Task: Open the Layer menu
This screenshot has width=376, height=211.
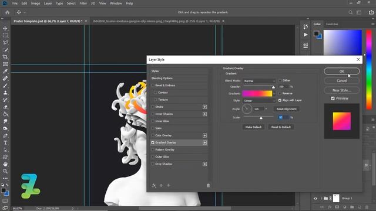Action: coord(48,4)
